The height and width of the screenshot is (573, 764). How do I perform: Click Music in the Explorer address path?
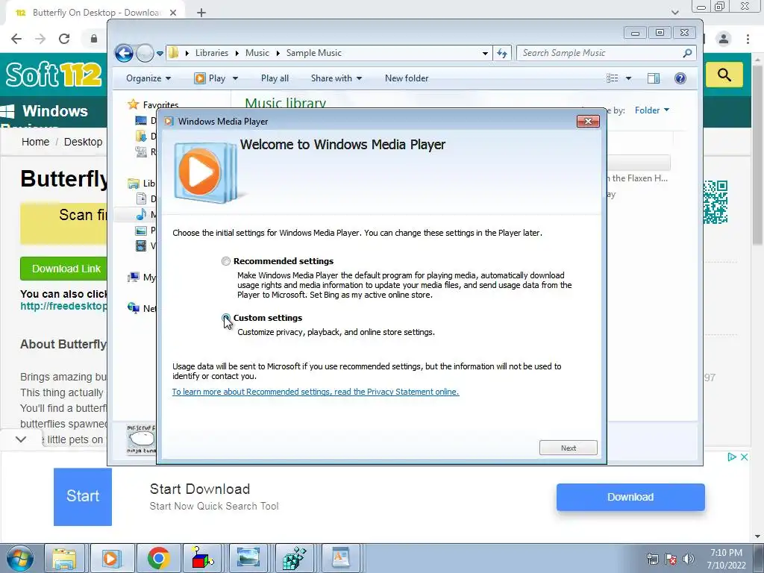(257, 53)
